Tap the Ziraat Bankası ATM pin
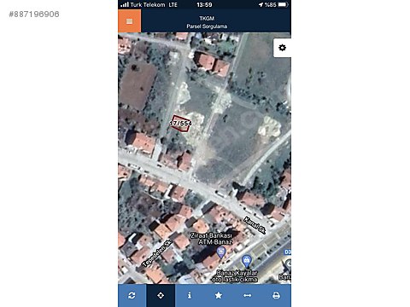The width and height of the screenshot is (410, 307). click(x=221, y=252)
